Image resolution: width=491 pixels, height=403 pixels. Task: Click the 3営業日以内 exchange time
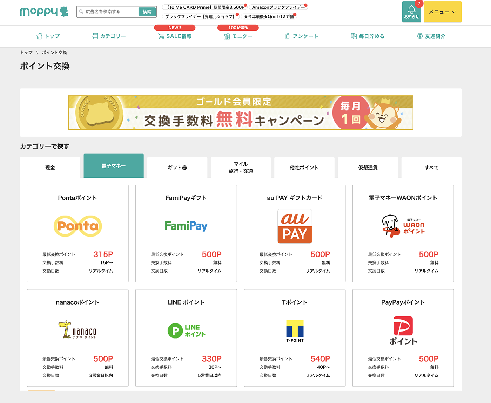pyautogui.click(x=101, y=375)
